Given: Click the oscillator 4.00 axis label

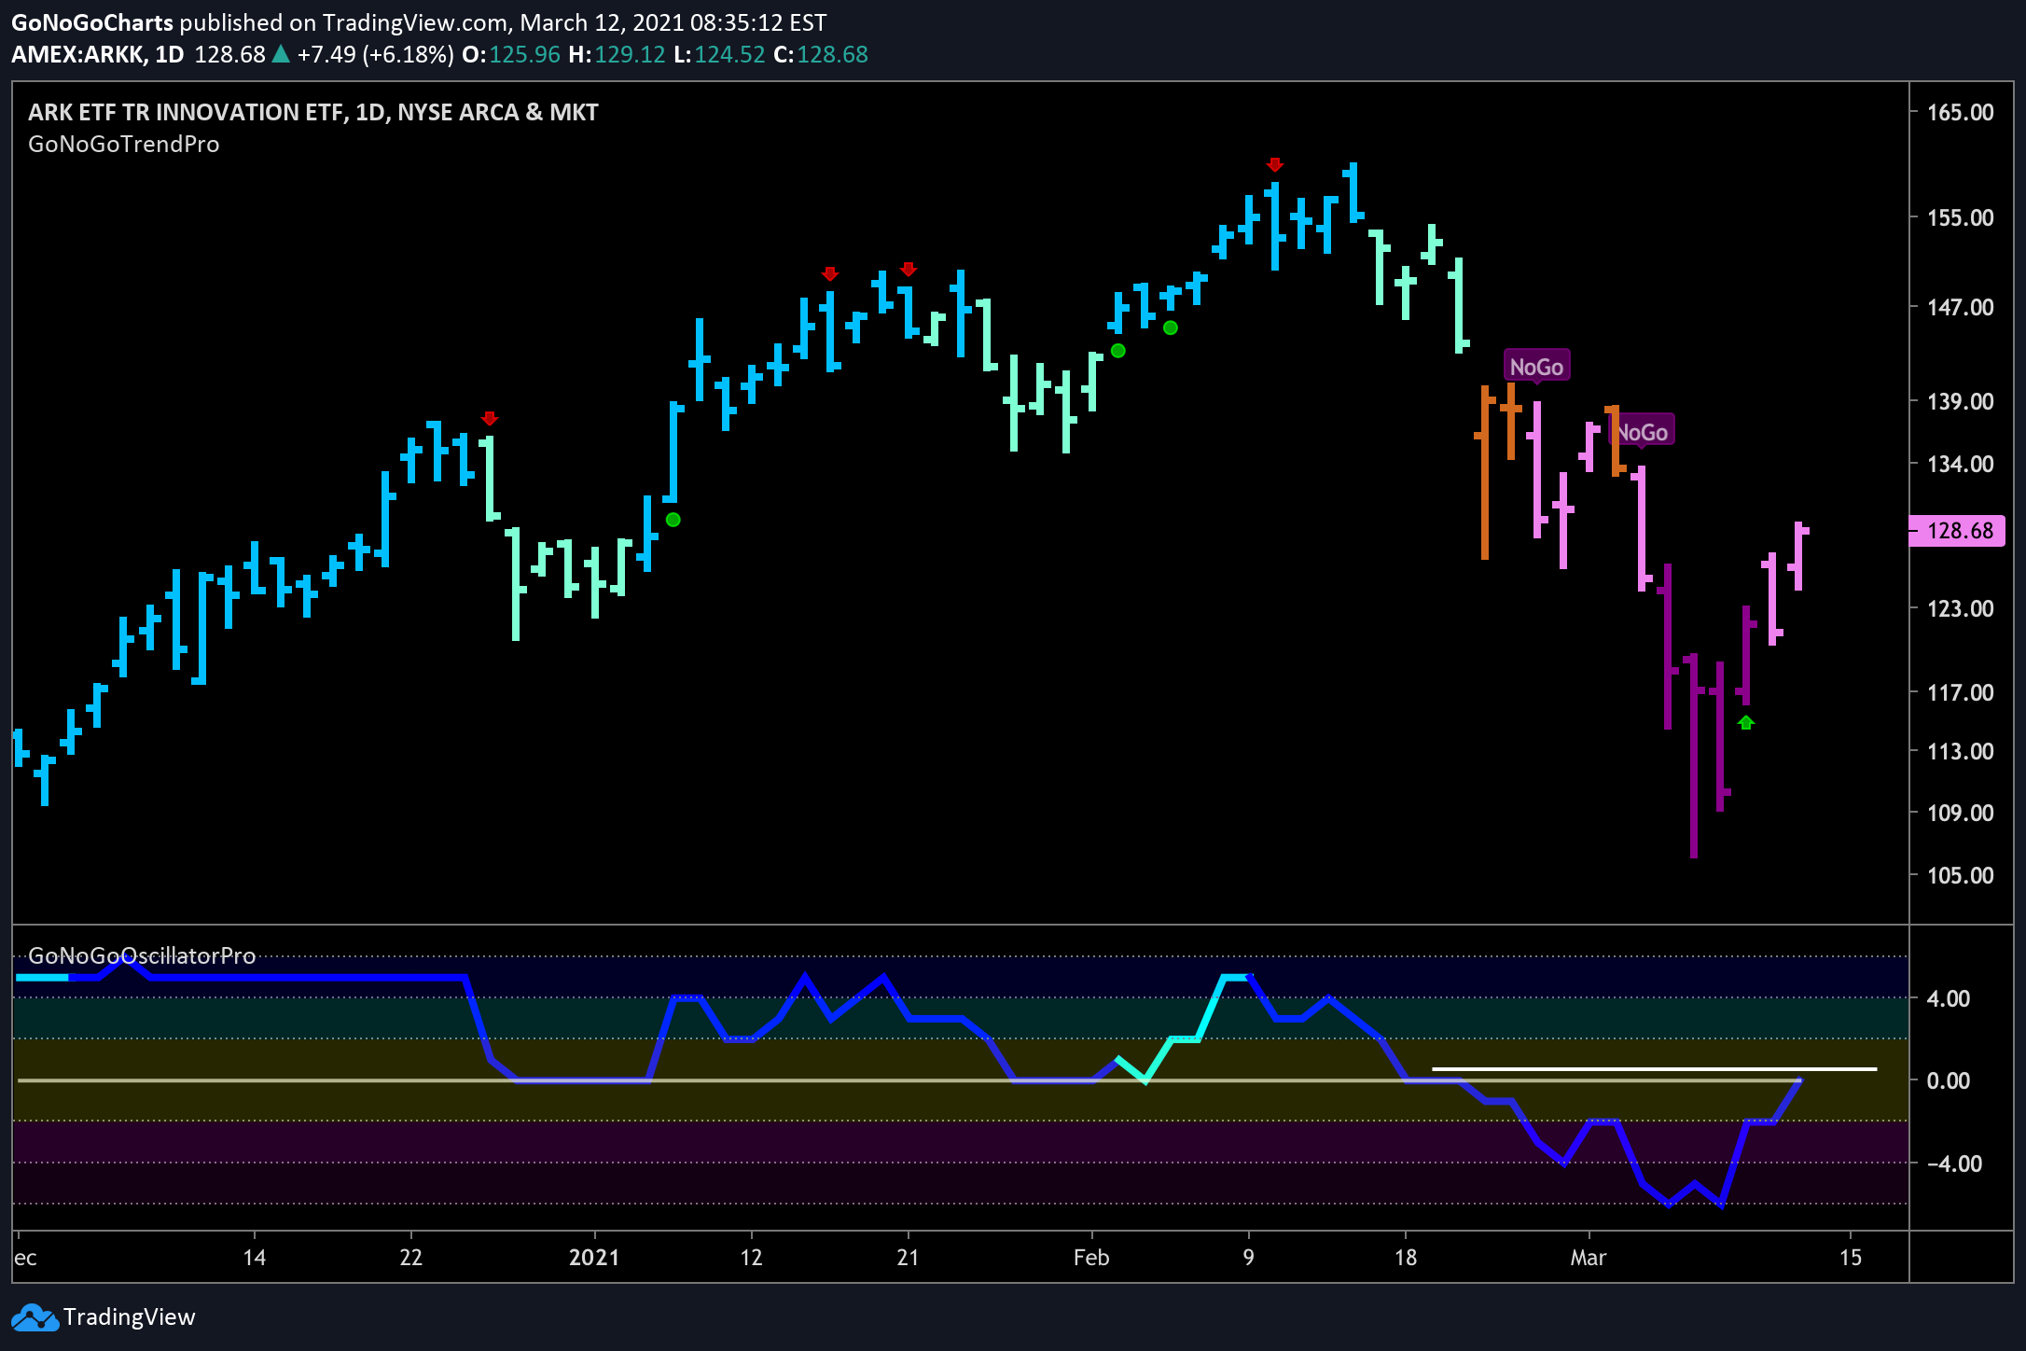Looking at the screenshot, I should (x=1949, y=998).
